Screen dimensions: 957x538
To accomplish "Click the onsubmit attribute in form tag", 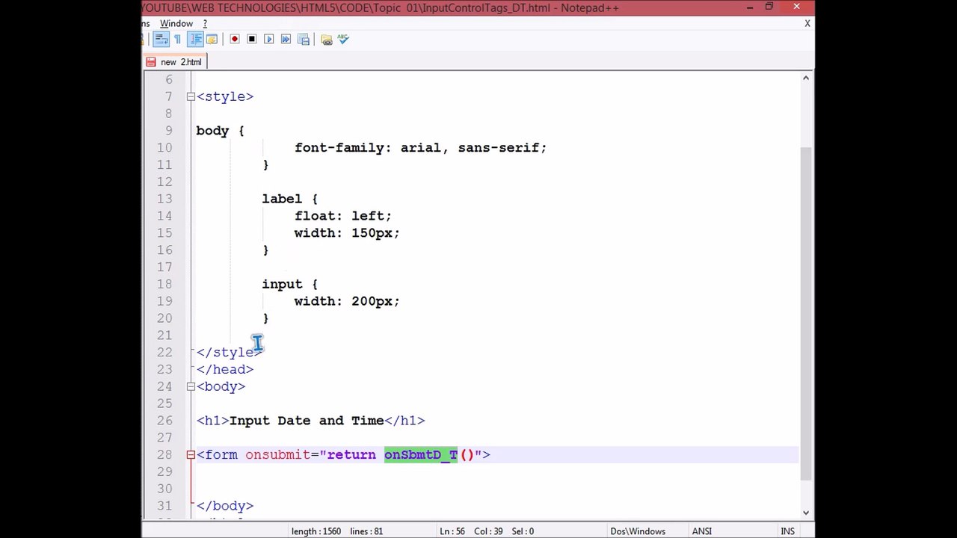I will 278,454.
